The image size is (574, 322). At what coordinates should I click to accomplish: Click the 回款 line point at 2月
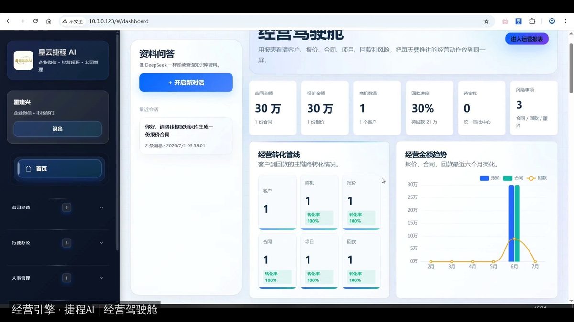tap(431, 261)
